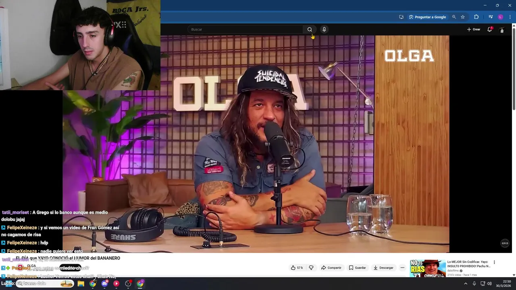Screen dimensions: 516x290
Task: Open Chrome profile L avatar
Action: coord(500,17)
